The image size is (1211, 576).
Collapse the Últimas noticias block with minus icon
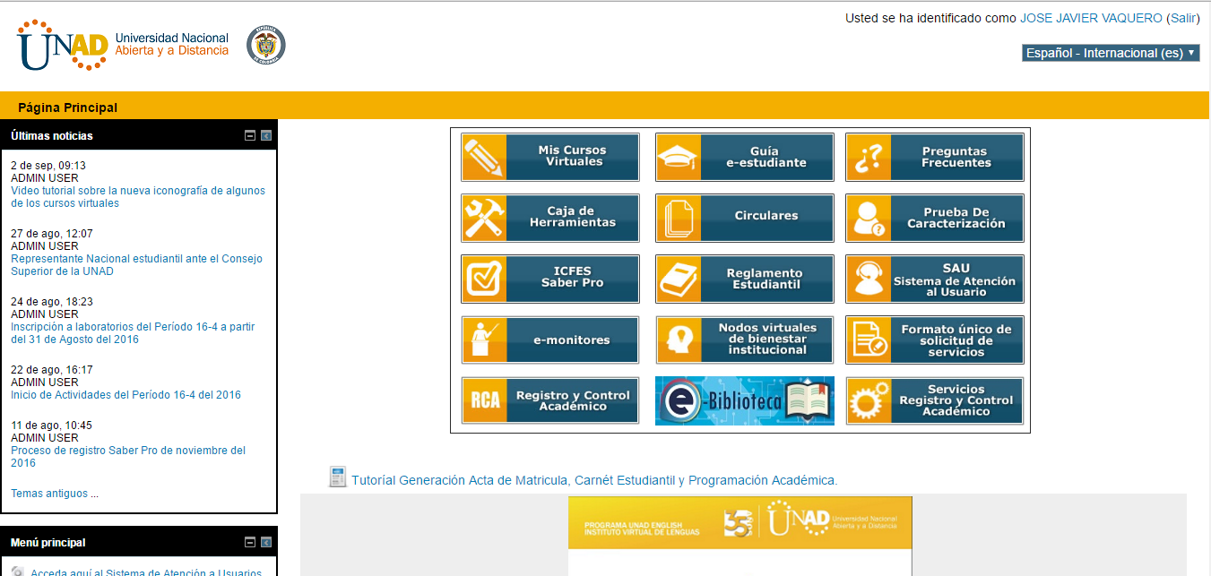251,136
